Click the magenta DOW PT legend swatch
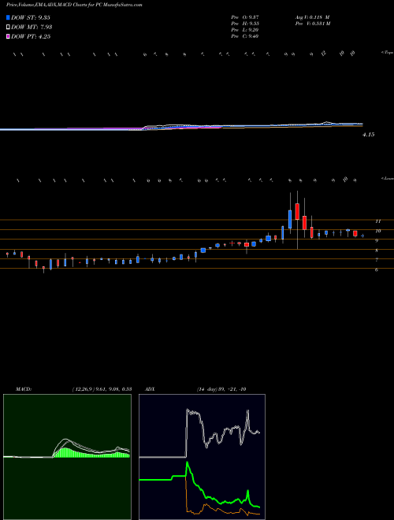Viewport: 394px width, 520px height. [8, 36]
